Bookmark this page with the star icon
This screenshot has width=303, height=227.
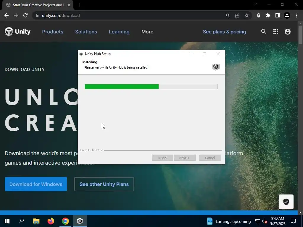click(x=247, y=15)
